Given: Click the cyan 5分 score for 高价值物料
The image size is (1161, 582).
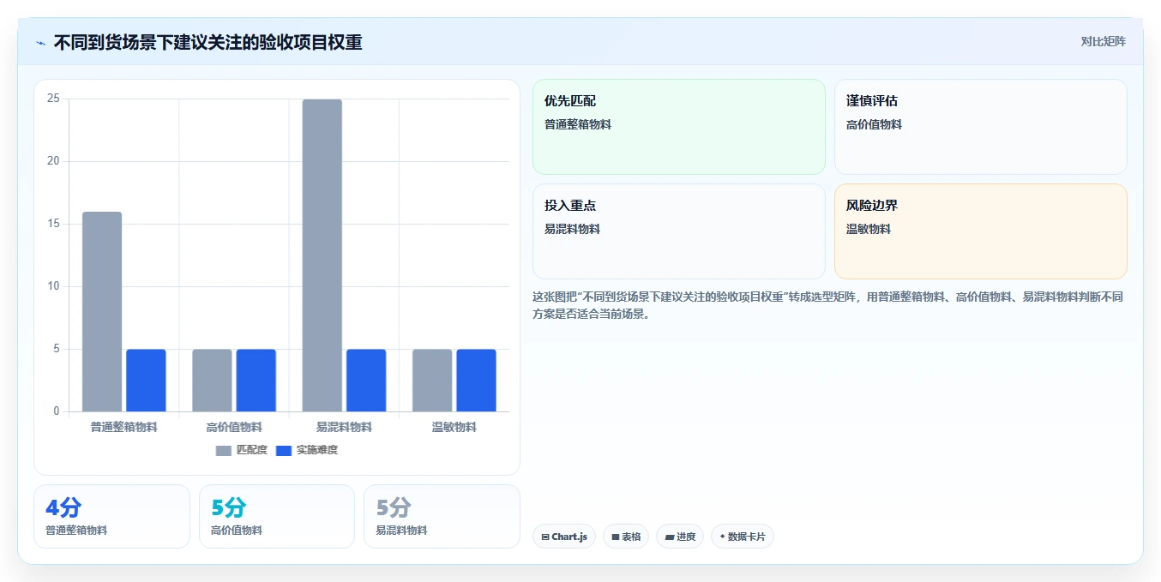Looking at the screenshot, I should (x=229, y=508).
